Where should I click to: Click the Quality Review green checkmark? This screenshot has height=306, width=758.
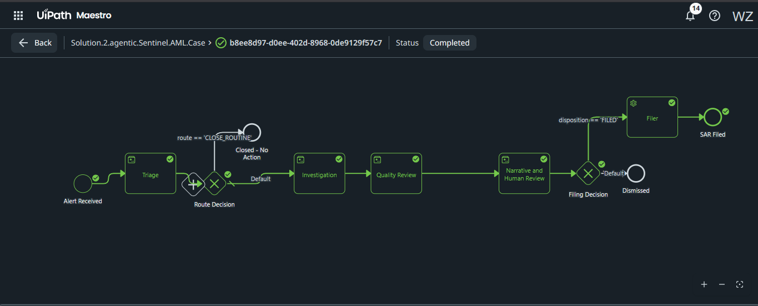point(416,159)
